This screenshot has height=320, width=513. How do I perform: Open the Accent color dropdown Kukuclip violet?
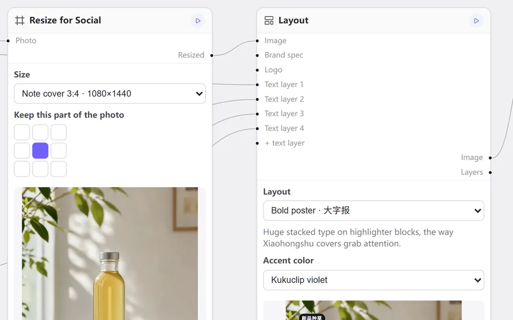(x=374, y=280)
